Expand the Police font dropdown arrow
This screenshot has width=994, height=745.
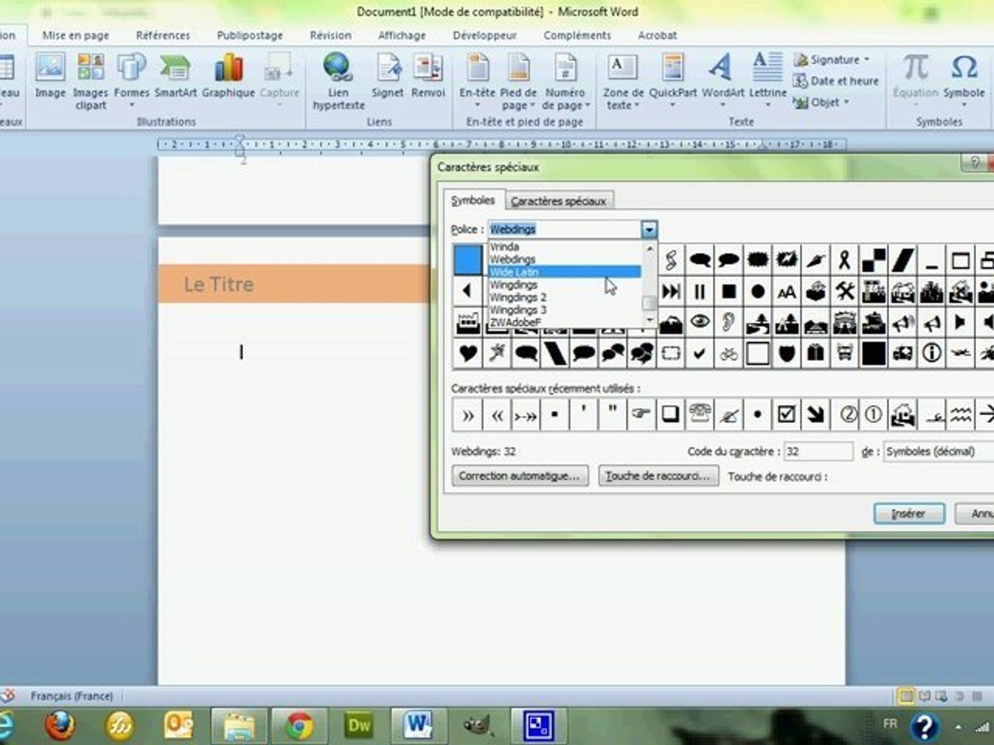[649, 229]
